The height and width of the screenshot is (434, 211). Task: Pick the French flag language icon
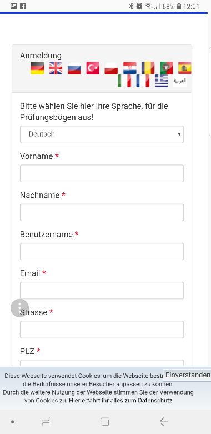click(x=143, y=81)
